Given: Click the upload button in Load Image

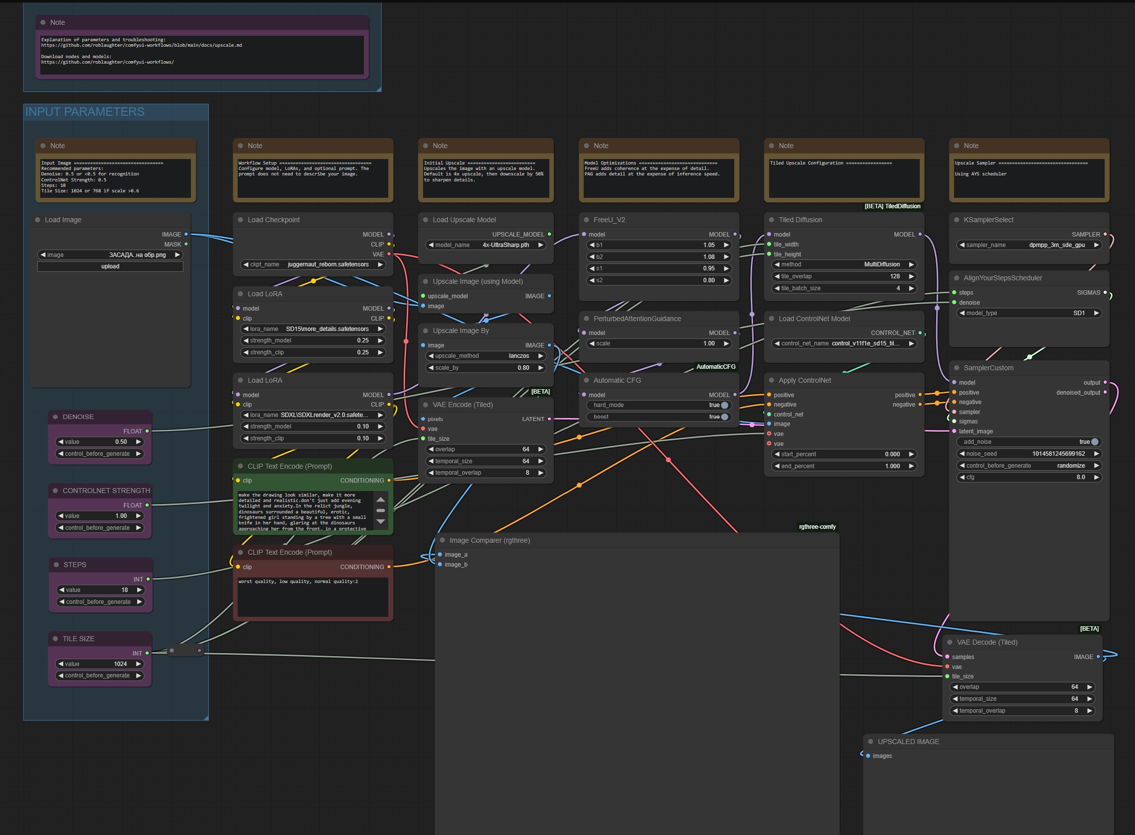Looking at the screenshot, I should (x=110, y=266).
